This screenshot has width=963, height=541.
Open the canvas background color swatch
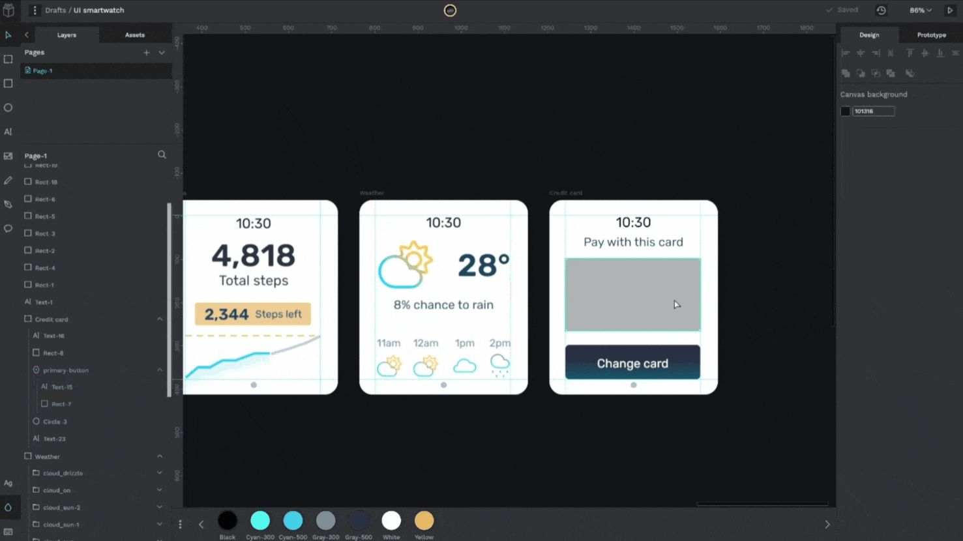[x=846, y=111]
